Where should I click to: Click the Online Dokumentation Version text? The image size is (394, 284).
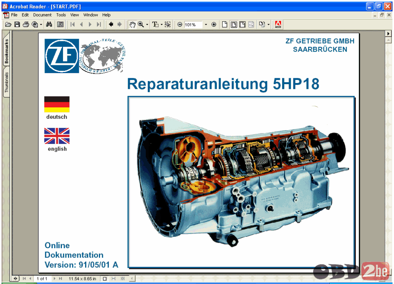point(82,255)
